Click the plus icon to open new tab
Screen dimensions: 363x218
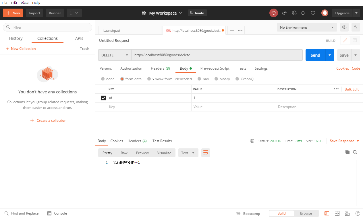pyautogui.click(x=232, y=30)
